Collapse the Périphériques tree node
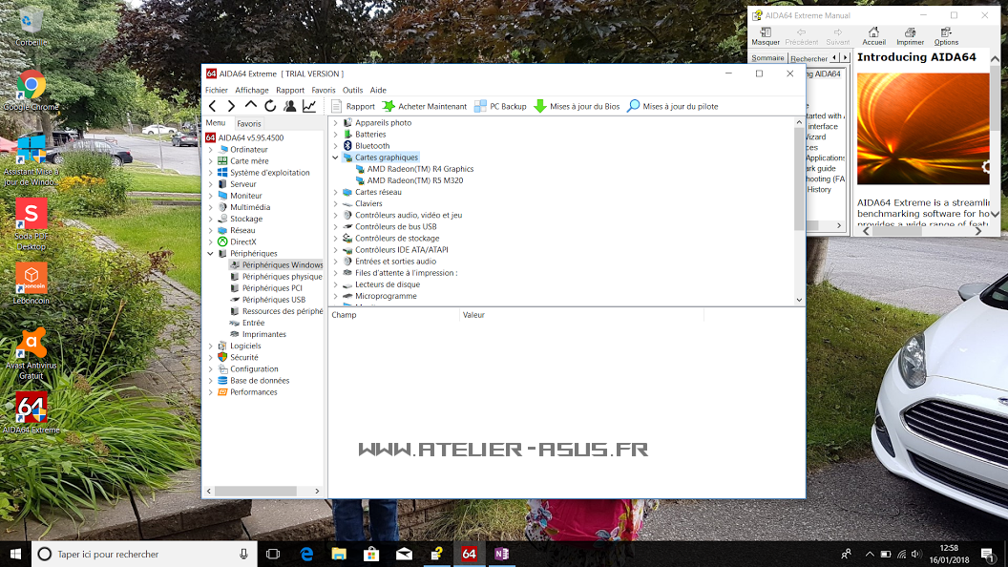The height and width of the screenshot is (567, 1008). [210, 253]
